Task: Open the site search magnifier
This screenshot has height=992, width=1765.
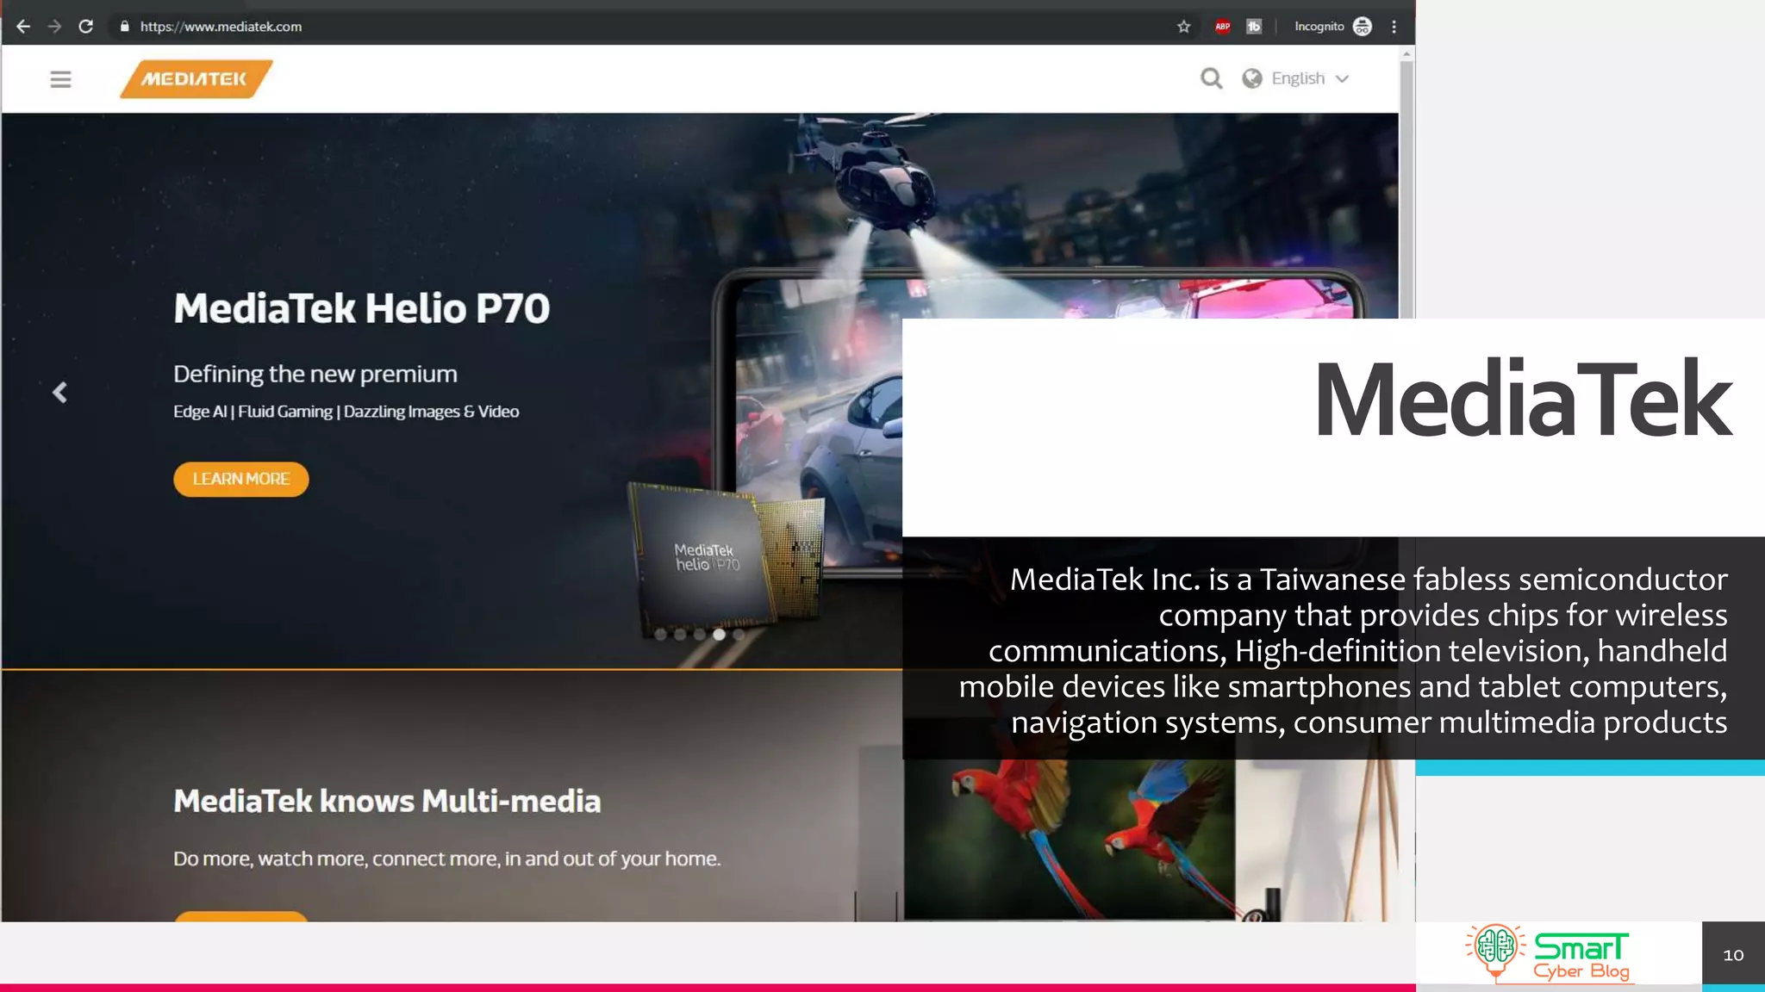Action: (x=1211, y=78)
